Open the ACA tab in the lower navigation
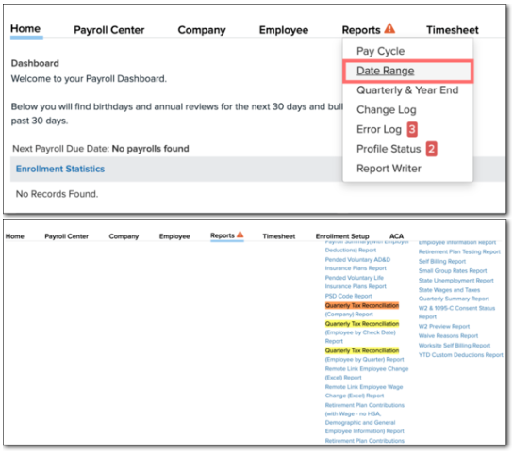 [396, 236]
